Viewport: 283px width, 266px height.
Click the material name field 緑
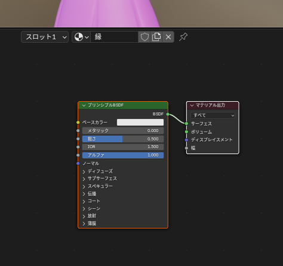click(115, 37)
